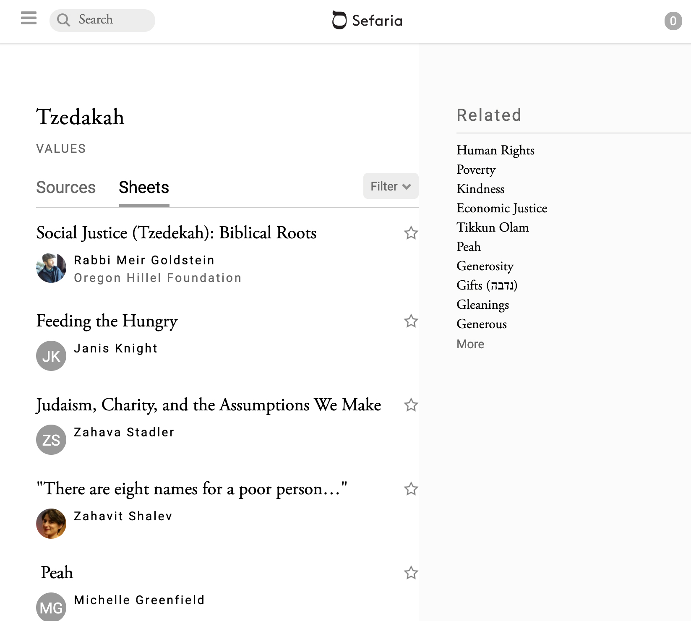Open Zahavit Shalev's profile picture
The height and width of the screenshot is (621, 691).
[51, 524]
